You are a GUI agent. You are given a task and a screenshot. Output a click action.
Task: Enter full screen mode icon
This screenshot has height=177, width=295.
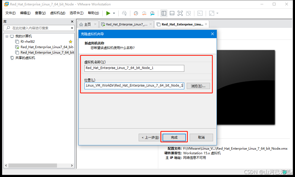tap(180, 13)
